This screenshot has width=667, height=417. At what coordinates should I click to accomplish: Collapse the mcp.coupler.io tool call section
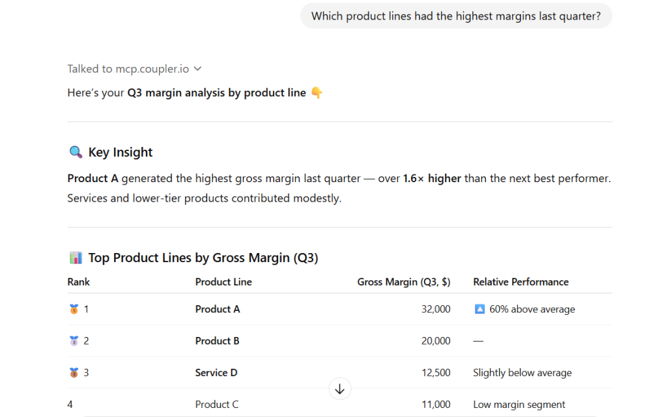coord(197,68)
